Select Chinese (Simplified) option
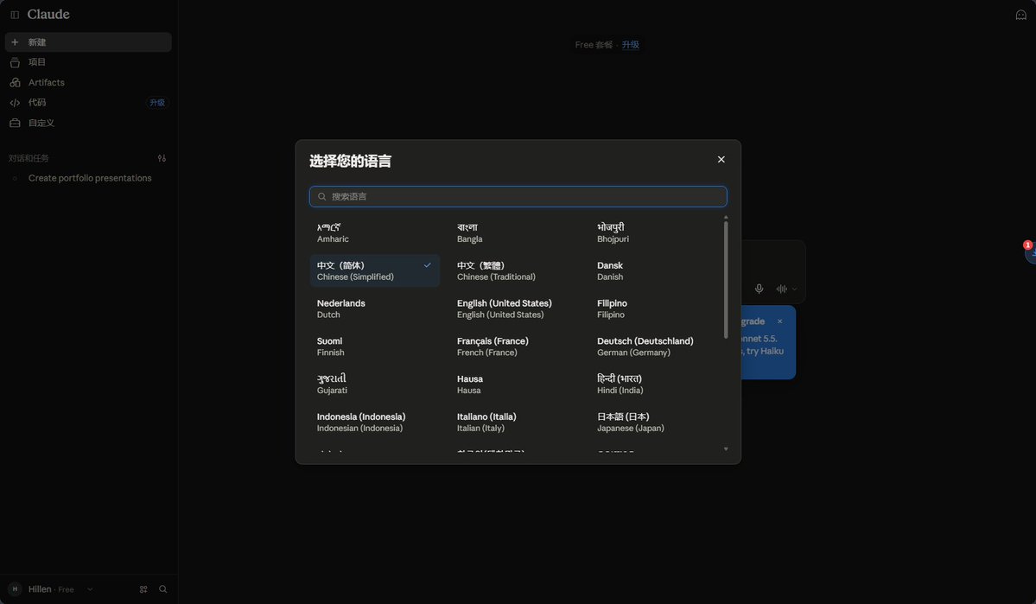This screenshot has width=1036, height=604. (375, 271)
